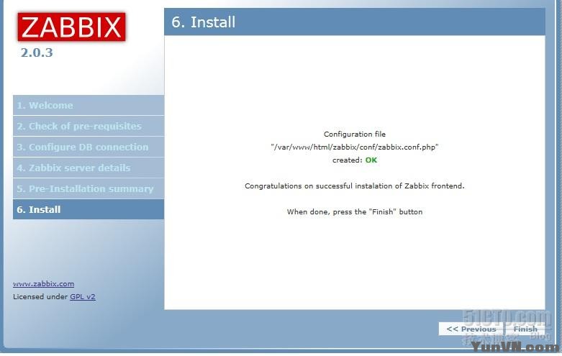Viewport: 562px width, 356px height.
Task: Click the "Licensed under" text
Action: coord(40,296)
